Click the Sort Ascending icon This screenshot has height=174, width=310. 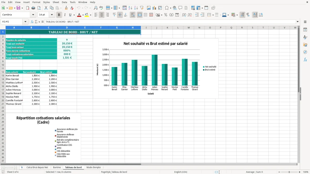(130, 8)
